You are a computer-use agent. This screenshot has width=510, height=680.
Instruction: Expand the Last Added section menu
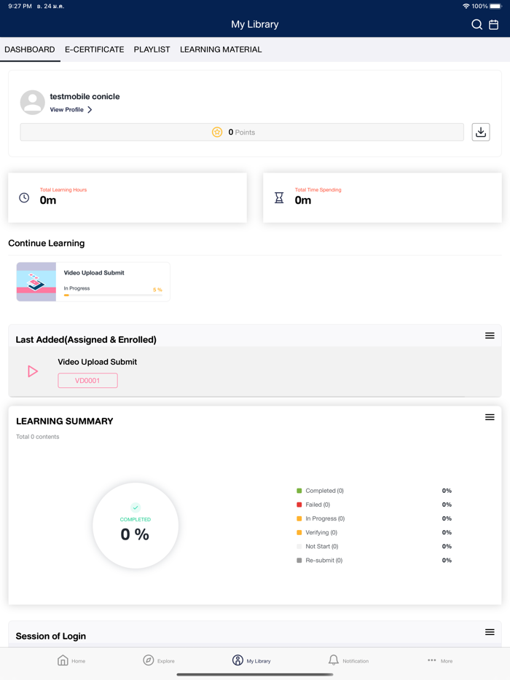coord(490,336)
